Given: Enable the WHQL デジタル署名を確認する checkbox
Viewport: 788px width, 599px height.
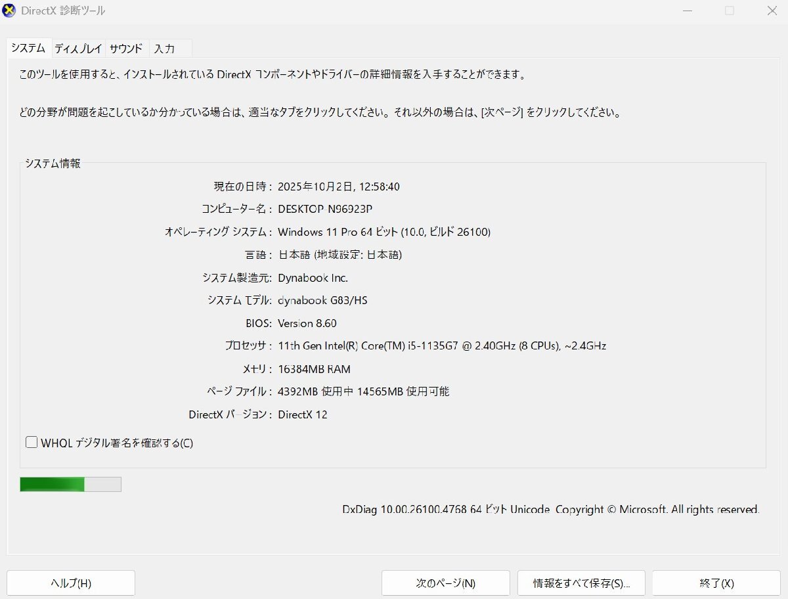Looking at the screenshot, I should (x=31, y=443).
